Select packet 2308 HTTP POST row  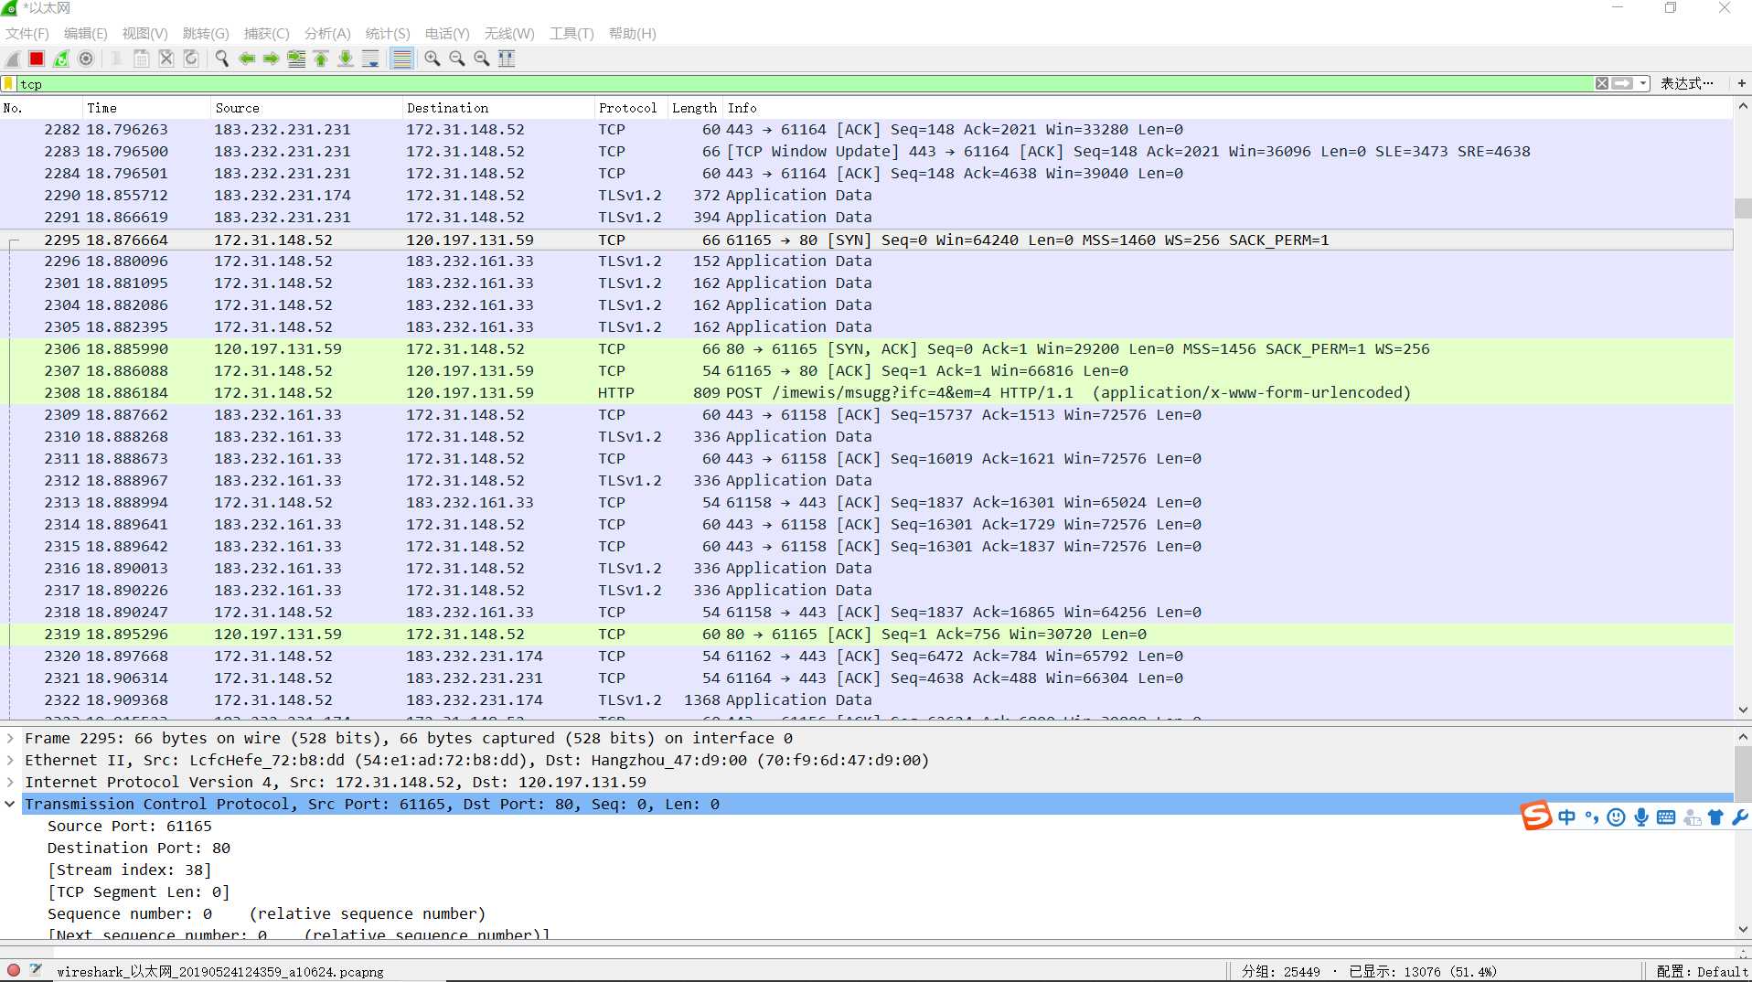click(x=869, y=393)
